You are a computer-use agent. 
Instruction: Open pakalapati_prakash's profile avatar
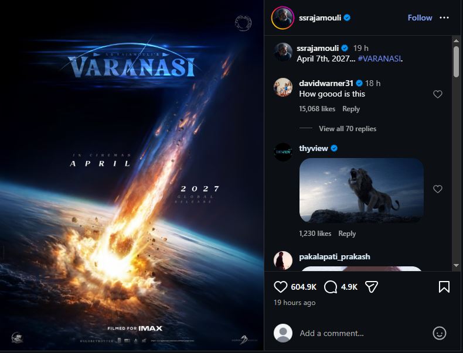pyautogui.click(x=284, y=260)
